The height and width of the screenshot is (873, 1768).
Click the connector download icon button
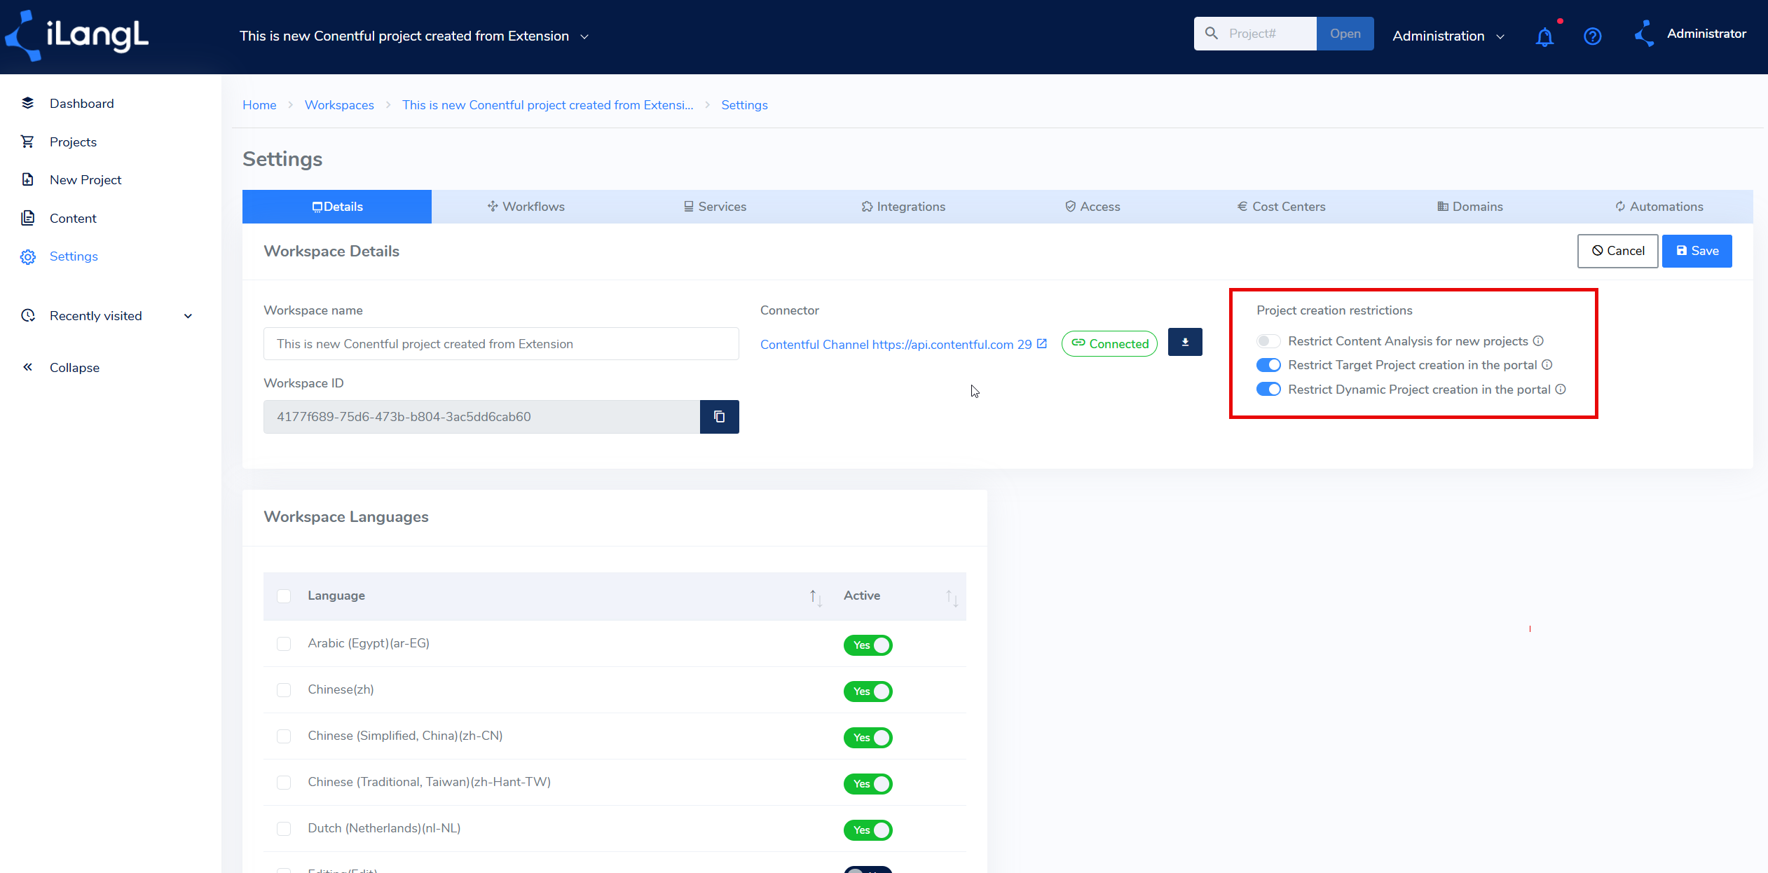(x=1185, y=342)
